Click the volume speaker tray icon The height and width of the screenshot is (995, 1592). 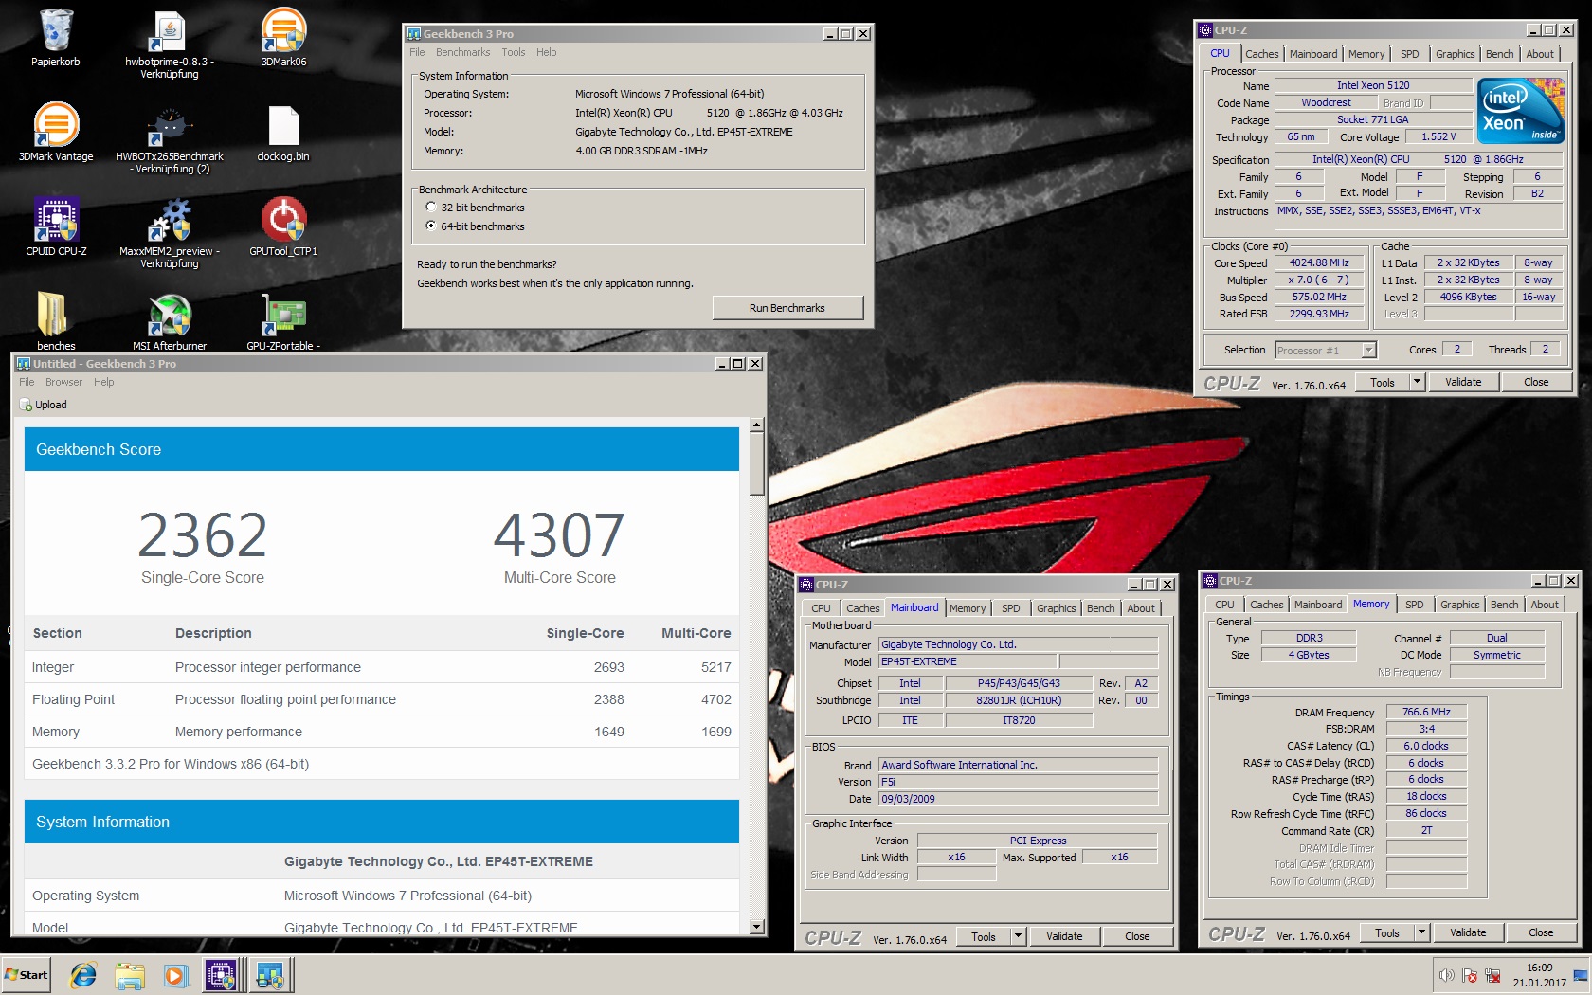1446,975
